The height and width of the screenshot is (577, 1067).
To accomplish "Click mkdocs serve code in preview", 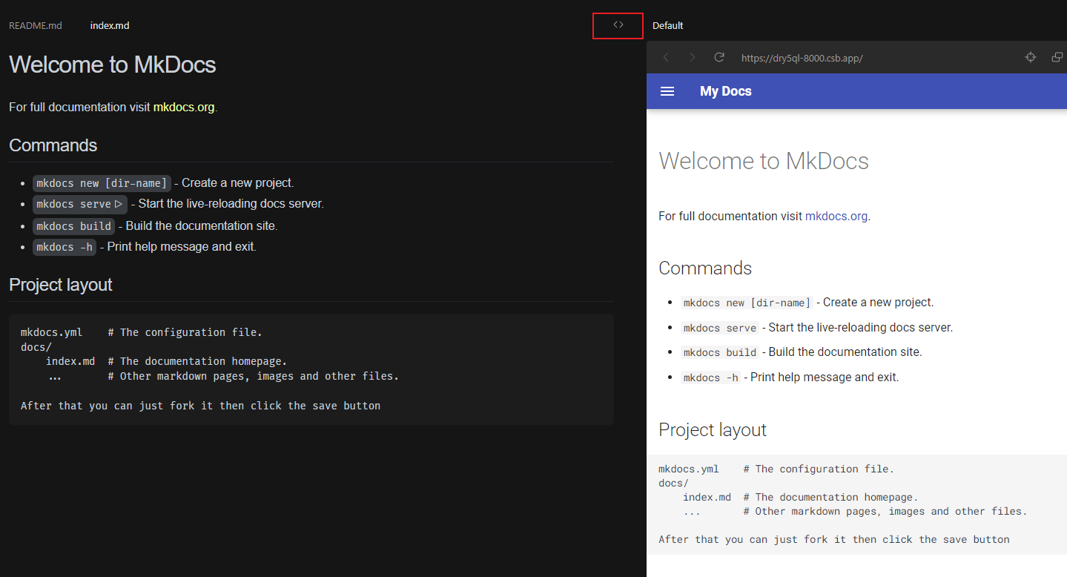I will click(x=720, y=328).
